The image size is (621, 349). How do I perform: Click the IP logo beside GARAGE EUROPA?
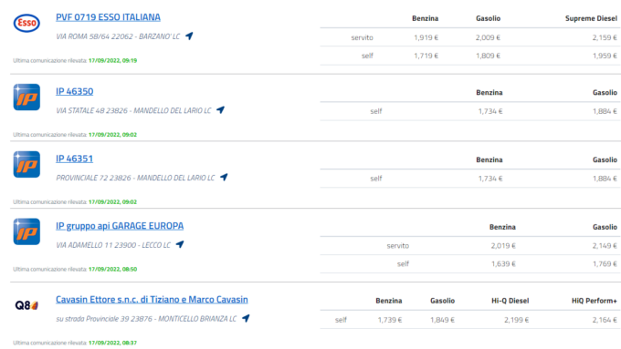pyautogui.click(x=26, y=231)
